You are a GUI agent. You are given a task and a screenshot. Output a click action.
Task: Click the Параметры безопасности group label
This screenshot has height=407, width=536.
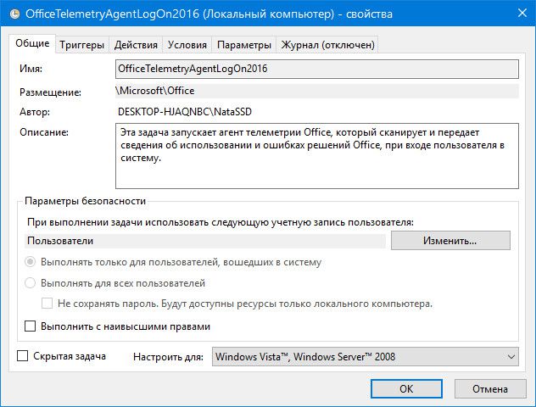click(85, 201)
